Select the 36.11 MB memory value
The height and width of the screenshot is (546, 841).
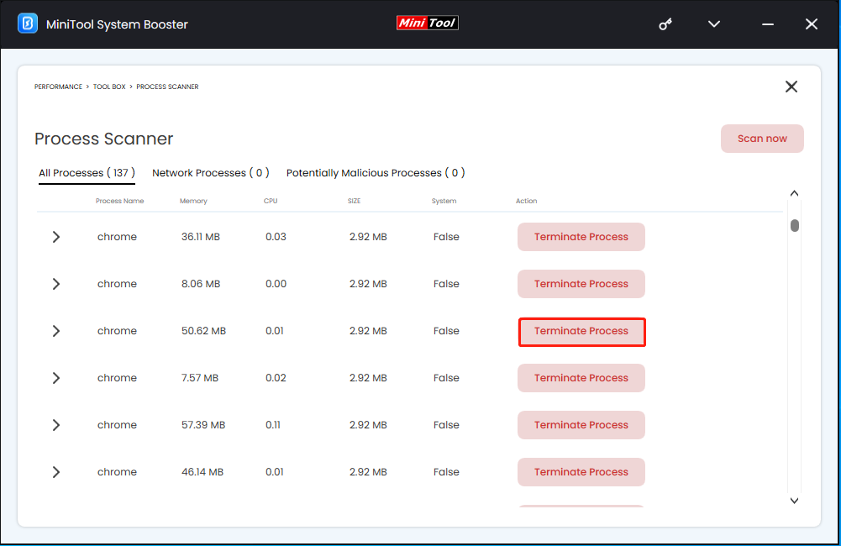(x=201, y=237)
